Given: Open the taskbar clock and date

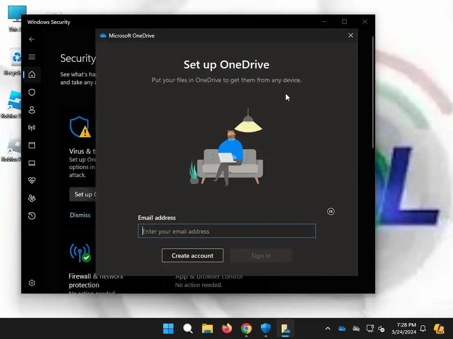Looking at the screenshot, I should click(x=404, y=328).
